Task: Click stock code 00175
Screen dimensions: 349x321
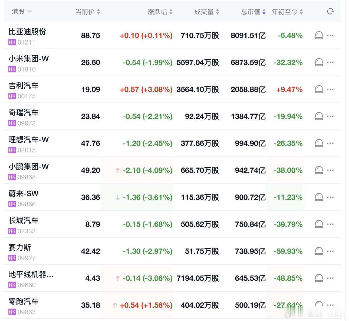Action: (x=27, y=96)
